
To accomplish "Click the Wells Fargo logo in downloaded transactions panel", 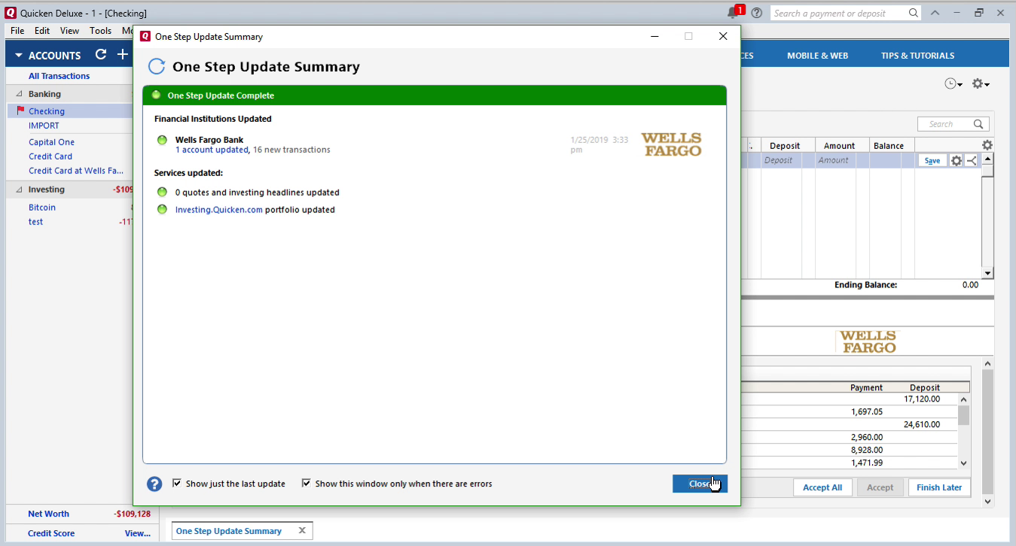I will coord(868,342).
